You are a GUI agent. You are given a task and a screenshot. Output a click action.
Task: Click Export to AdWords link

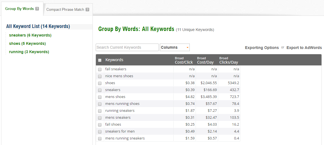304,48
